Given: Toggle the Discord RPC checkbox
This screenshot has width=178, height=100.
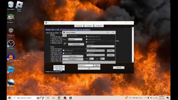Looking at the screenshot, I should coord(86,42).
